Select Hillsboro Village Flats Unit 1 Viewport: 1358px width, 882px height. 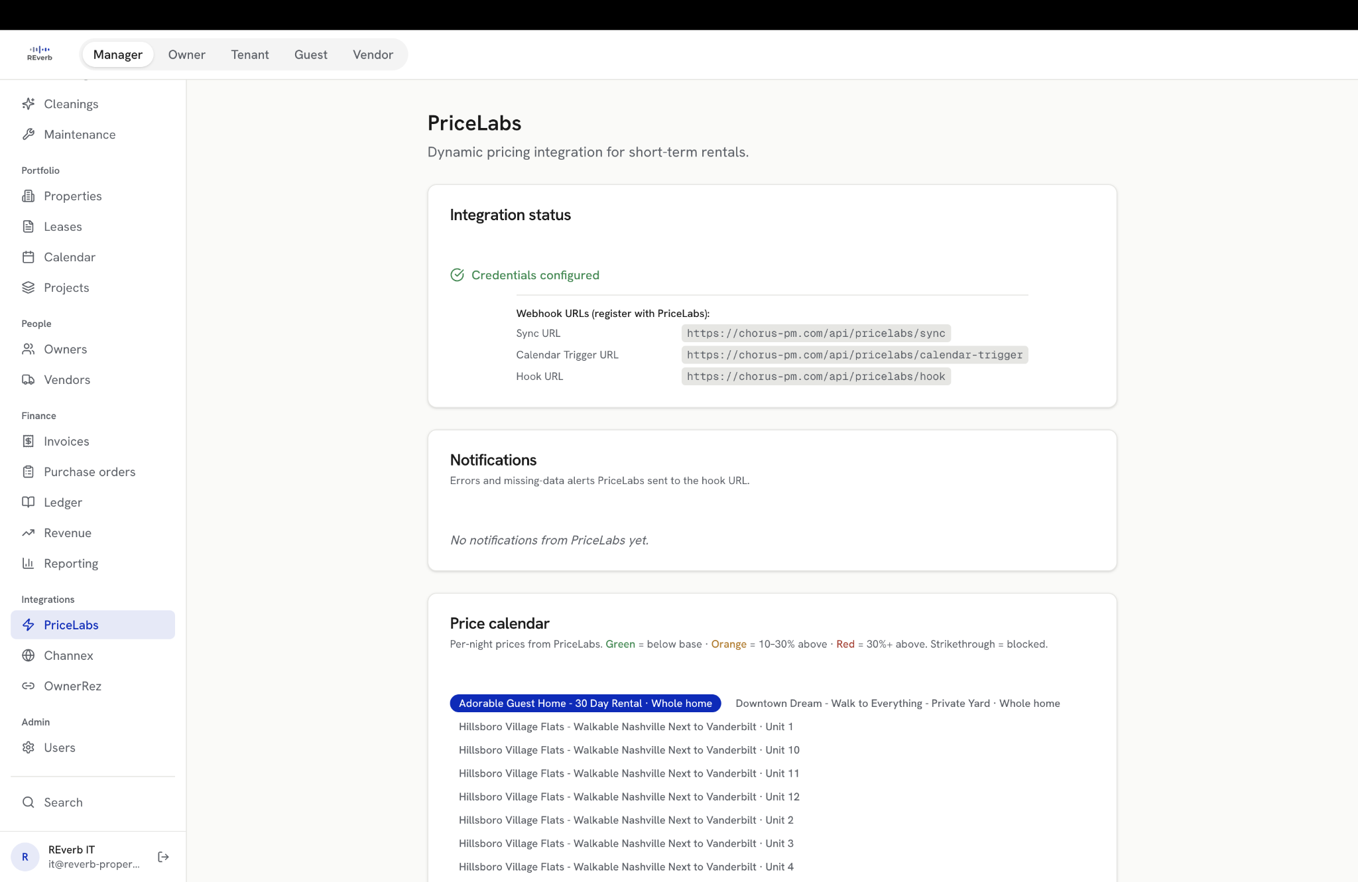click(626, 727)
